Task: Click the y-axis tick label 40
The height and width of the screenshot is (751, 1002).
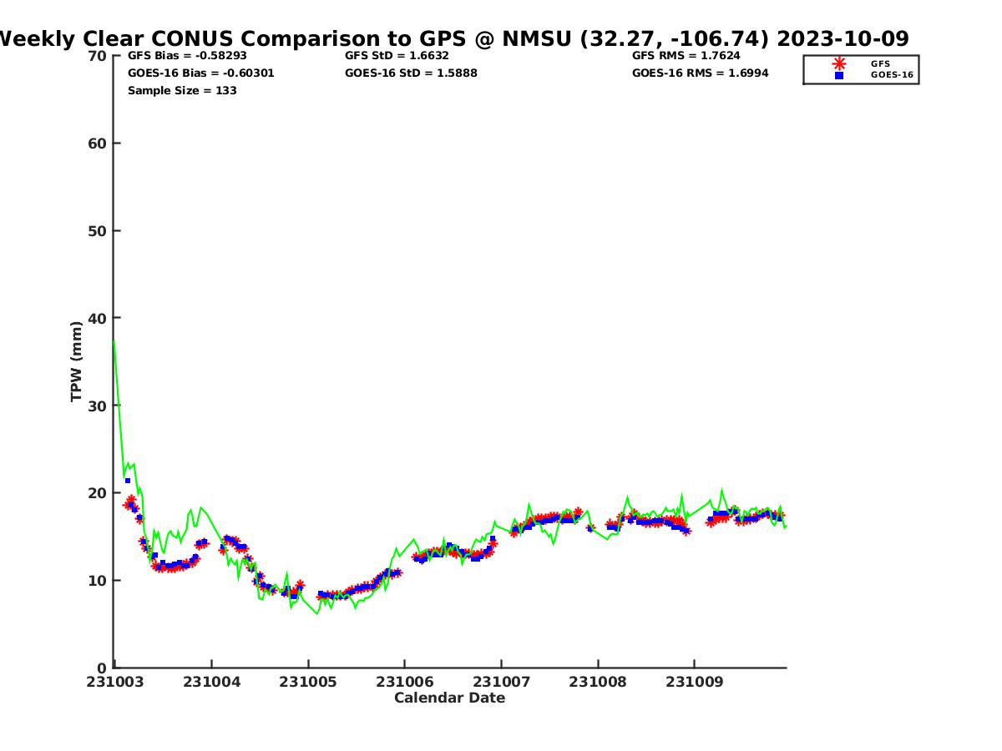Action: [x=97, y=318]
